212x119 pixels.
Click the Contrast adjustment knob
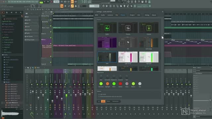coord(120,77)
